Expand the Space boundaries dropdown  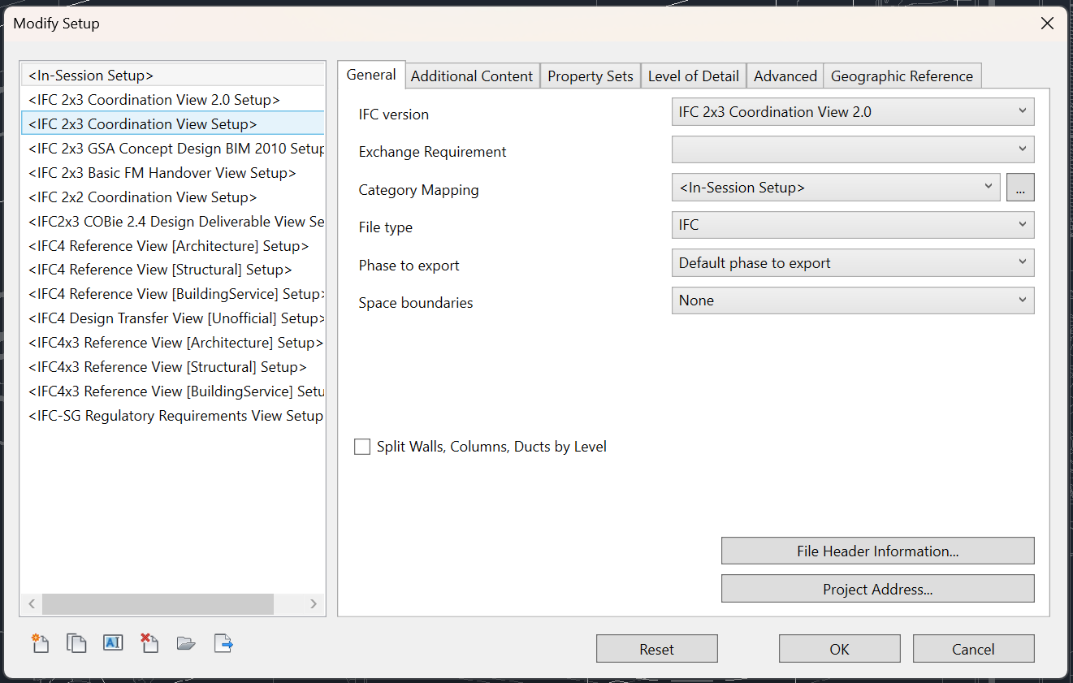[x=853, y=300]
